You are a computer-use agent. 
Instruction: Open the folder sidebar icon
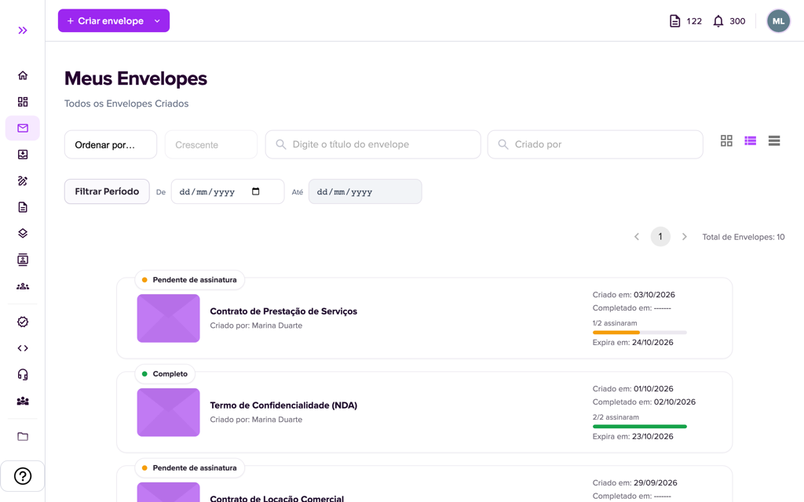pos(23,436)
